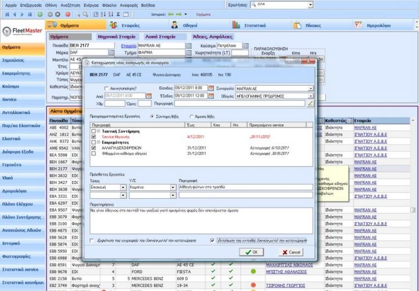
Task: Click the Παρατηρήσεις text area in dialog
Action: click(201, 221)
